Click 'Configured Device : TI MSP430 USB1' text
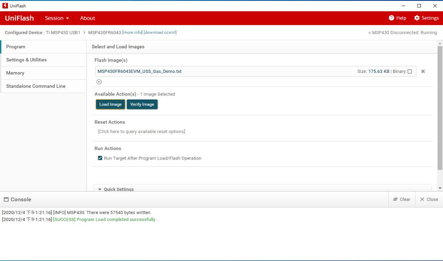Screen dimensions: 443x261 [x=42, y=33]
